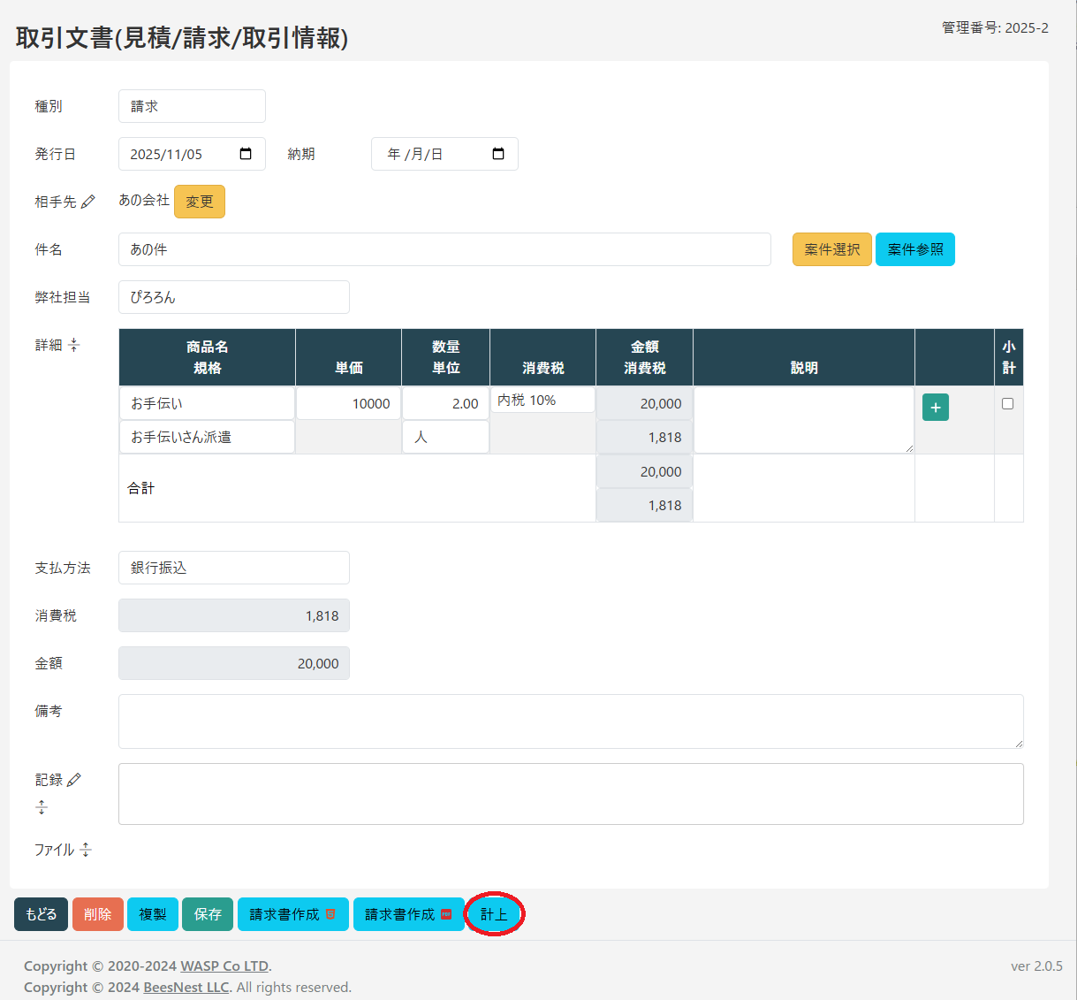1077x1000 pixels.
Task: Click into the 備考 text area
Action: pyautogui.click(x=571, y=721)
